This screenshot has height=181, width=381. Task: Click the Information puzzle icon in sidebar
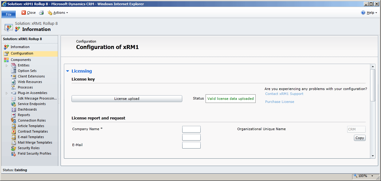(6, 47)
